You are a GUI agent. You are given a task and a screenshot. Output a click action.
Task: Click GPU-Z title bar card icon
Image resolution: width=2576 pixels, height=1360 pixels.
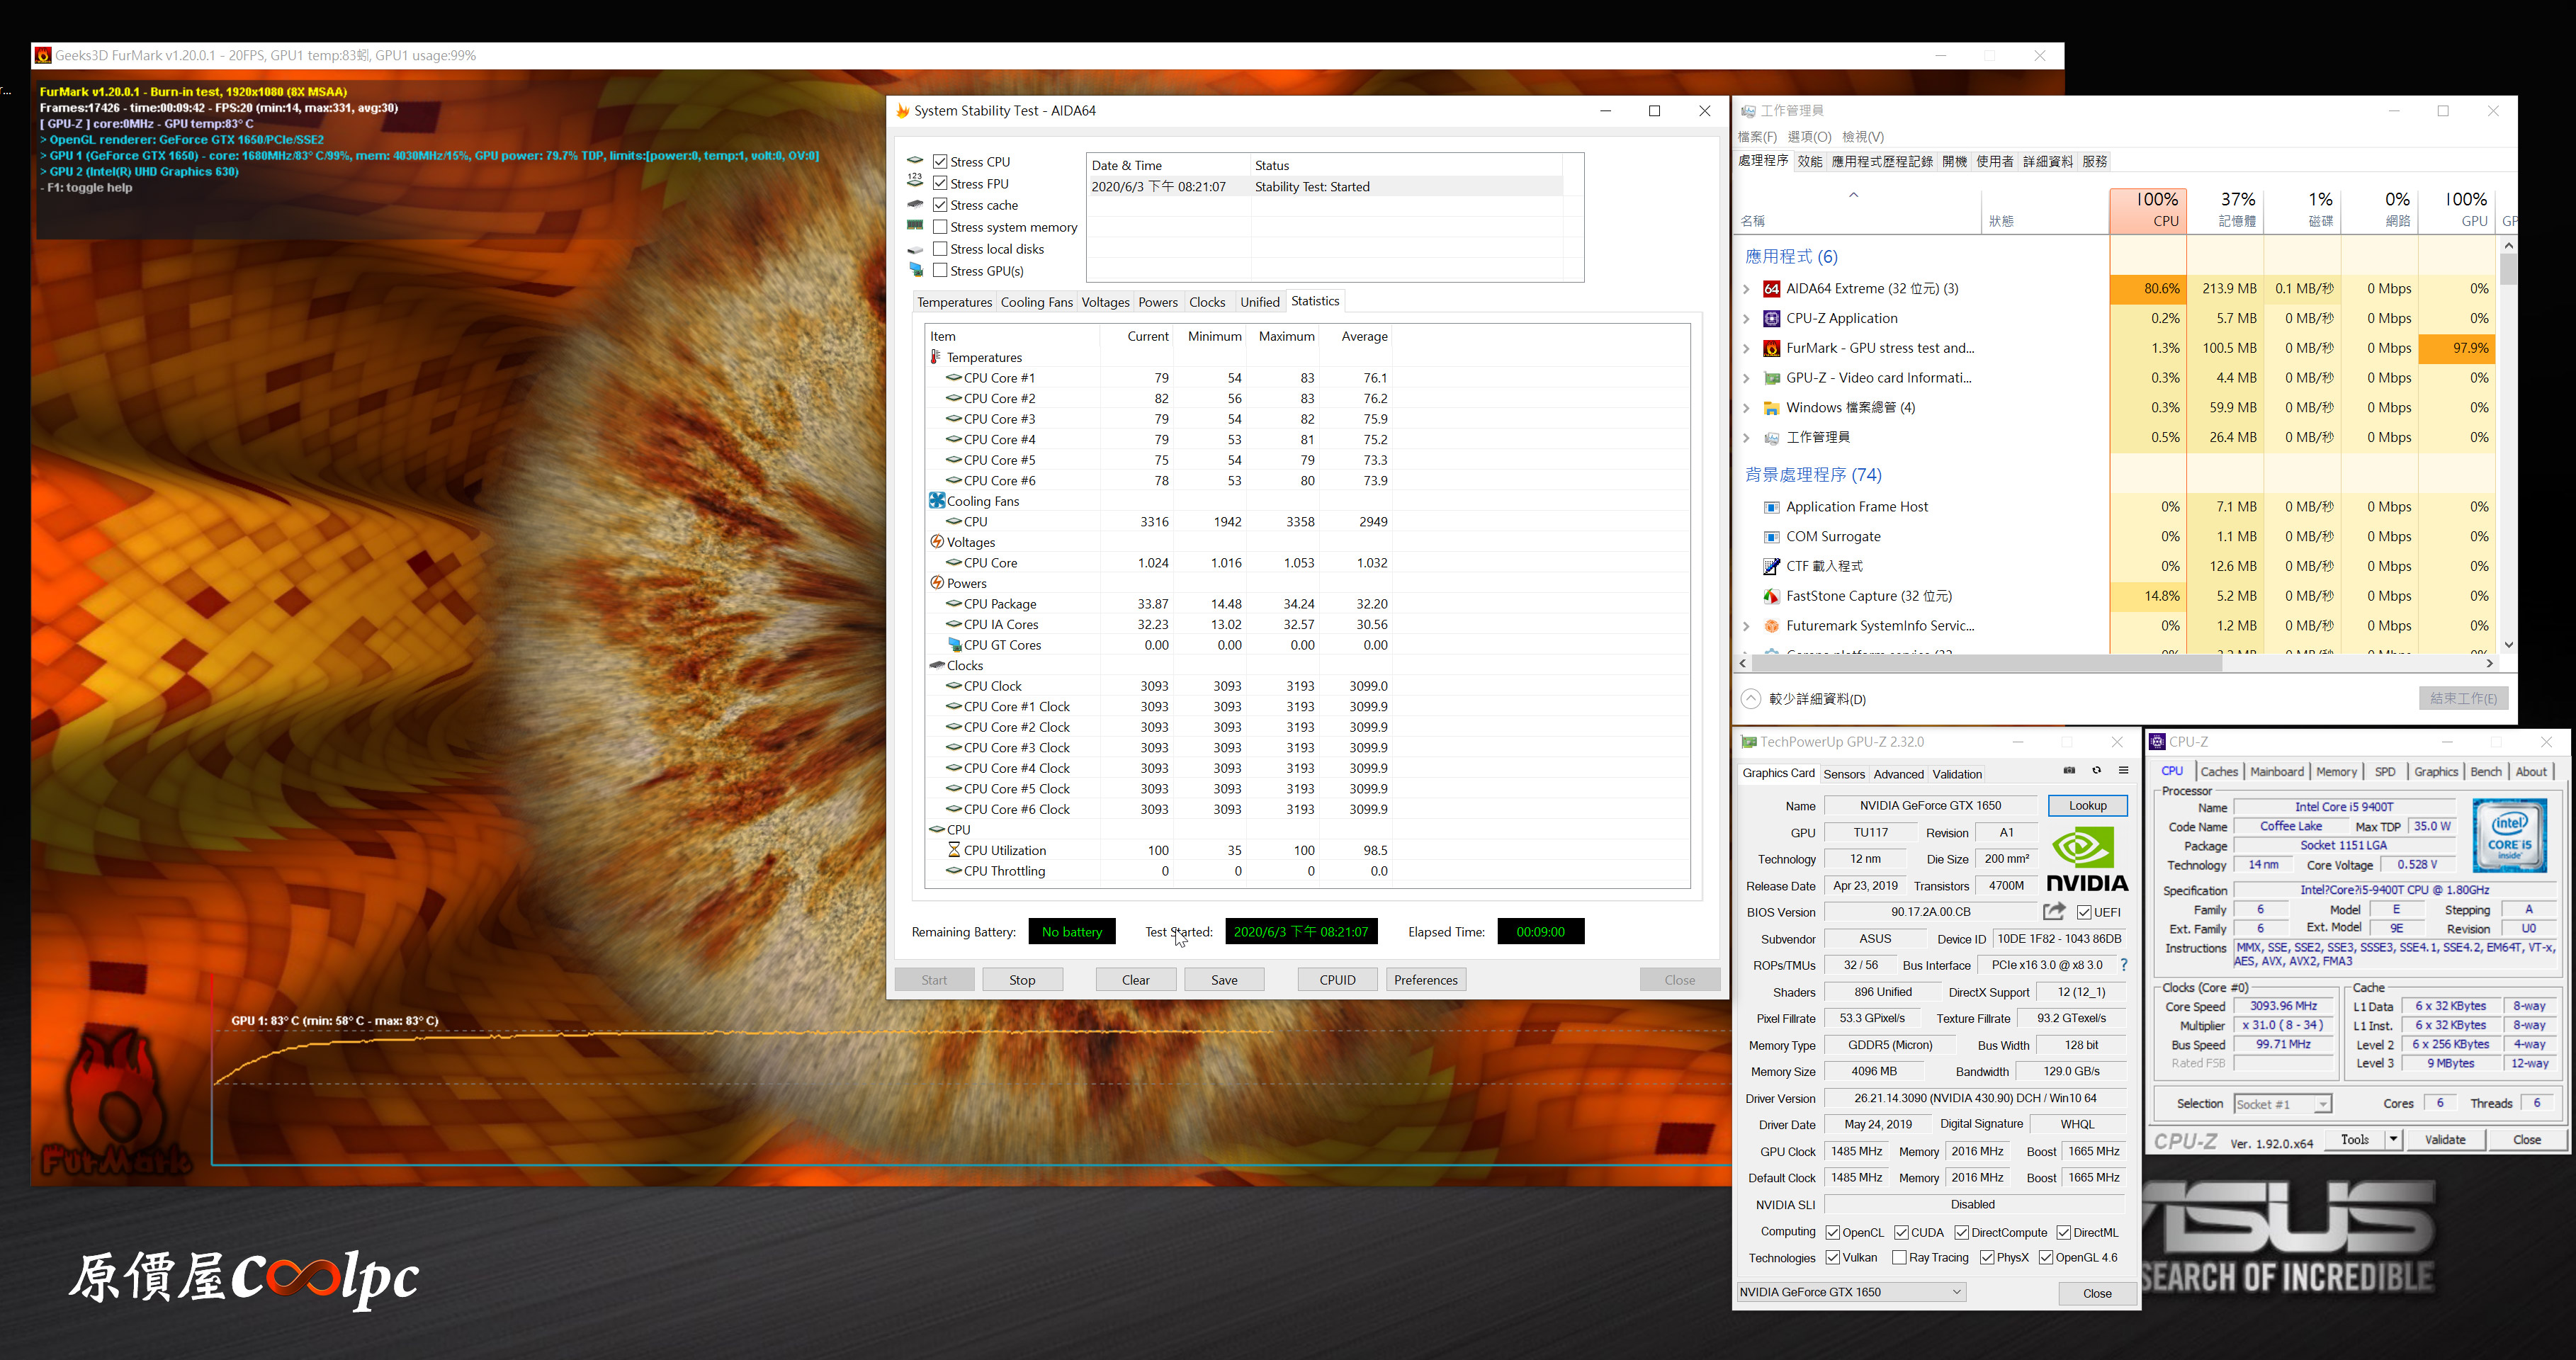pos(1749,742)
